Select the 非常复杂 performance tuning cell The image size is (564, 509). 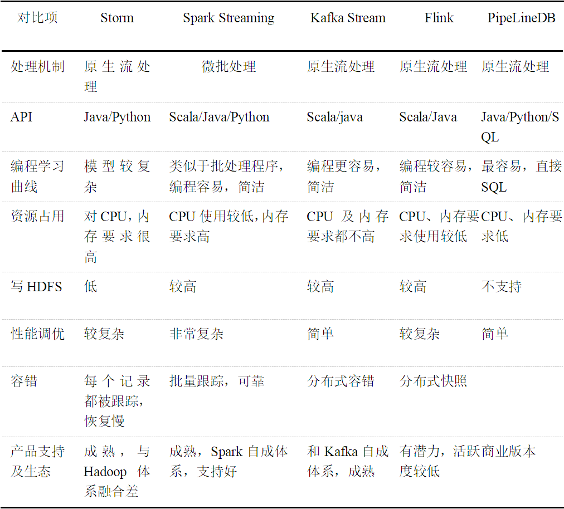click(x=196, y=334)
